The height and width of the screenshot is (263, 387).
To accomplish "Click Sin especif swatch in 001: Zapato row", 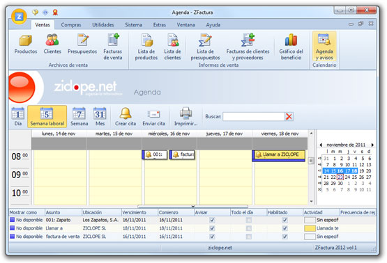I will 310,220.
